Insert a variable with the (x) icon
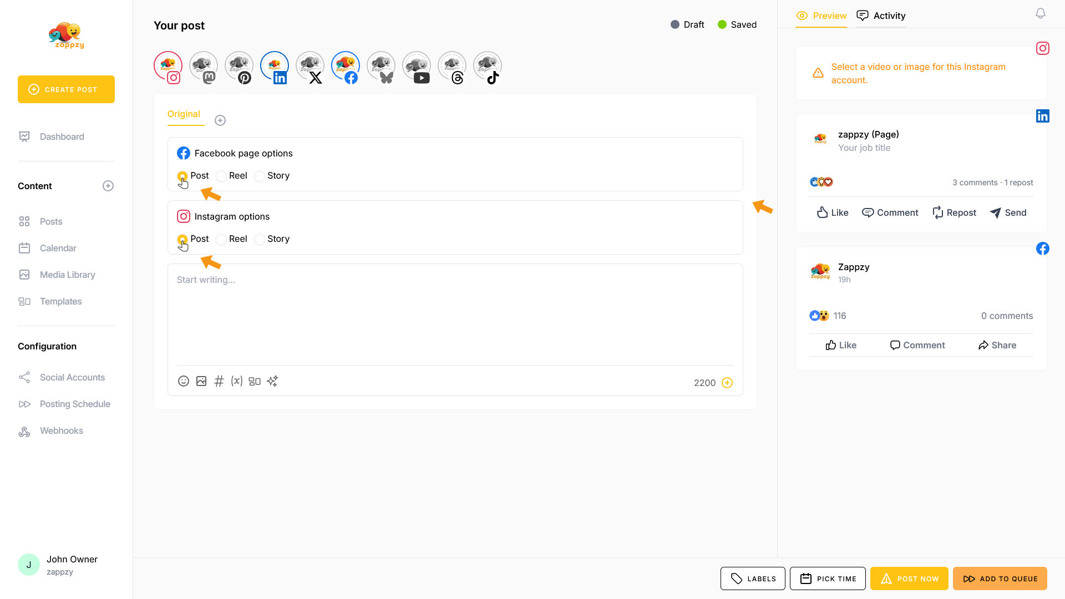 click(x=237, y=381)
